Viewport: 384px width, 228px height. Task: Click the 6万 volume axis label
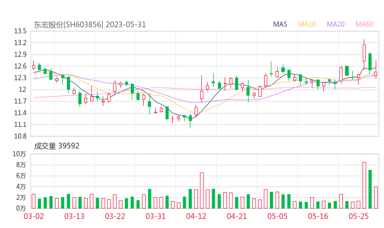(21, 176)
